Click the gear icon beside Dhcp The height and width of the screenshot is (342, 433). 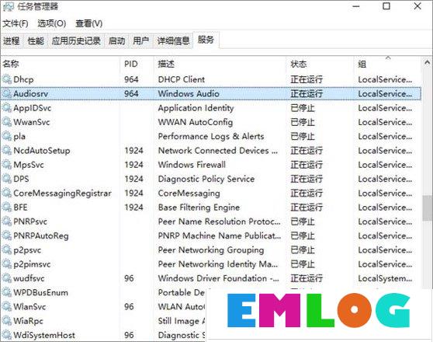point(7,79)
